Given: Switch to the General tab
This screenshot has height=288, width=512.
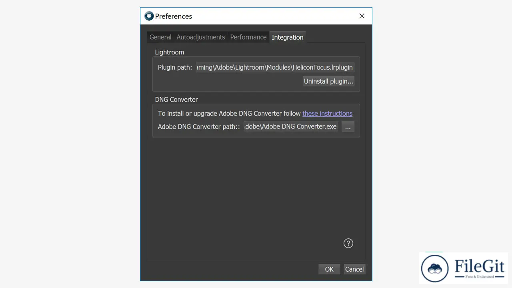Looking at the screenshot, I should pyautogui.click(x=160, y=37).
